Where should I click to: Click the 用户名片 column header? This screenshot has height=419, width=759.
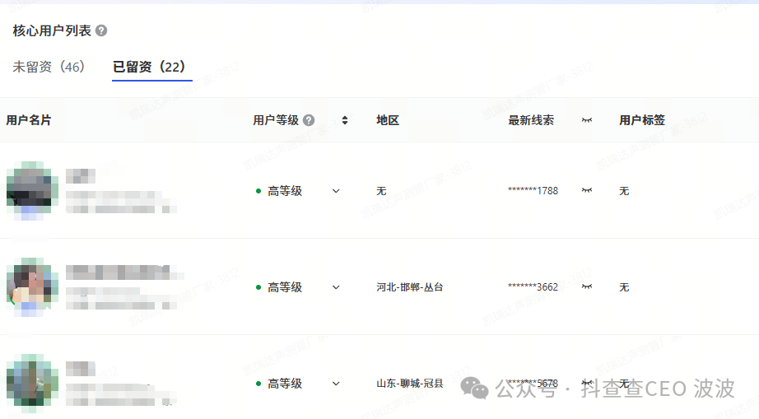coord(29,120)
